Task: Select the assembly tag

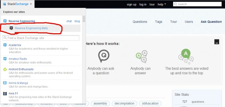Action: coord(100,103)
